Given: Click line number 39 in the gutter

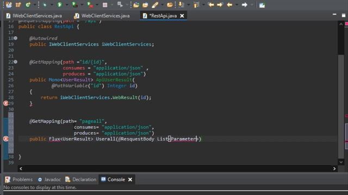Looking at the screenshot, I should (11, 162).
